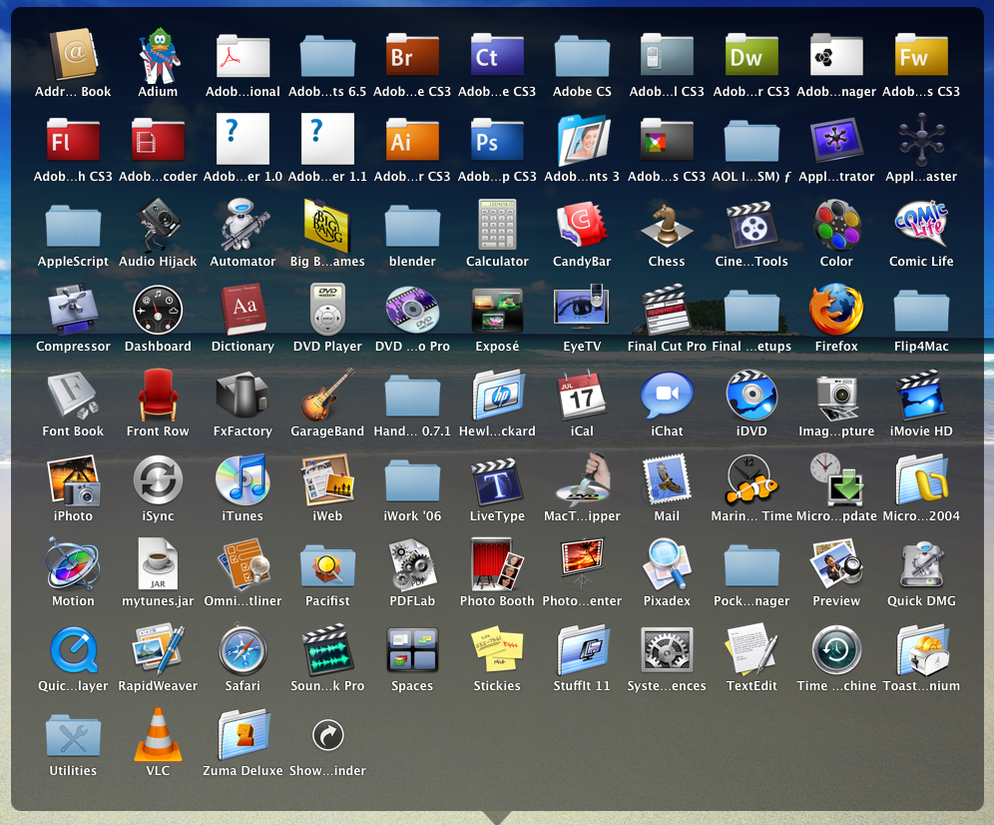Click Show in Finder arrow

coord(327,735)
